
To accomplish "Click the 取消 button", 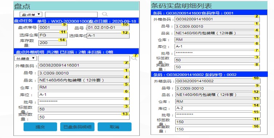I will coord(114,127).
